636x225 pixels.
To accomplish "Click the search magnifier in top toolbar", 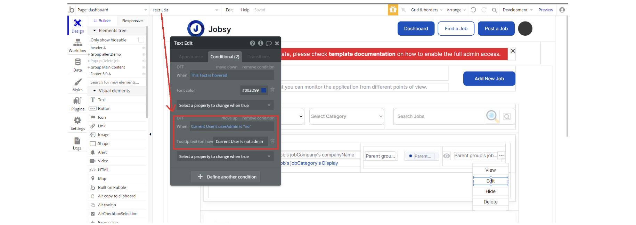I will pos(494,10).
